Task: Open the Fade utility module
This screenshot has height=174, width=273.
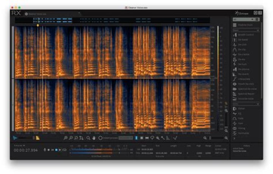Action: coord(238,118)
